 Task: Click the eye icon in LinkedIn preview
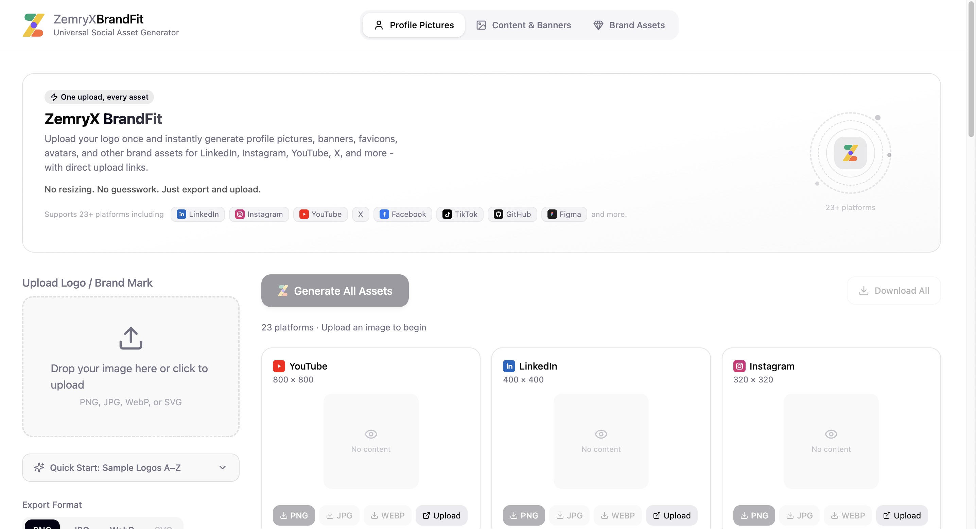pos(601,434)
